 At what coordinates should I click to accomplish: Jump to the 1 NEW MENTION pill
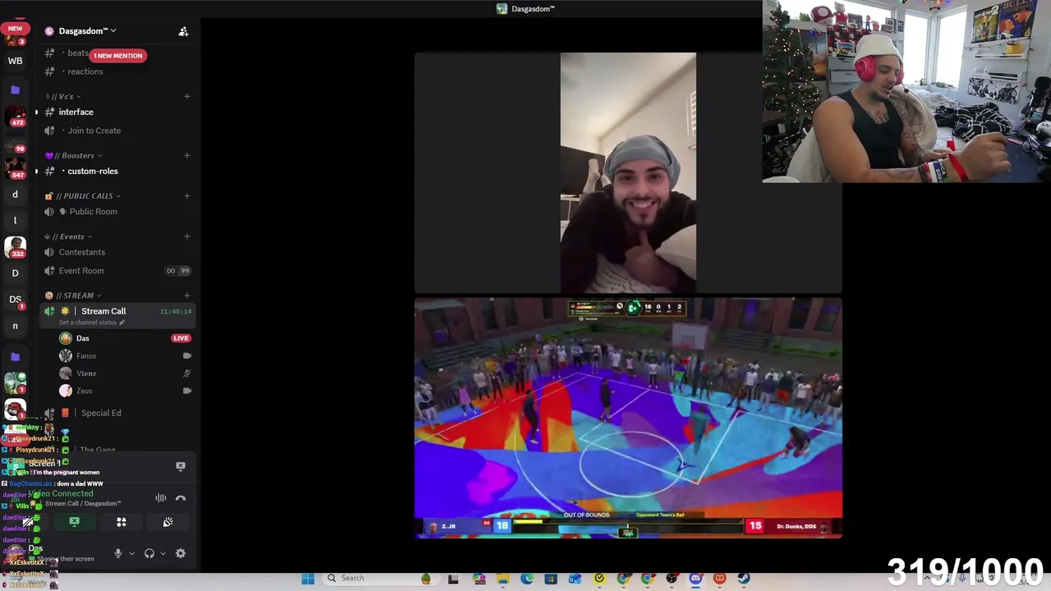click(117, 56)
